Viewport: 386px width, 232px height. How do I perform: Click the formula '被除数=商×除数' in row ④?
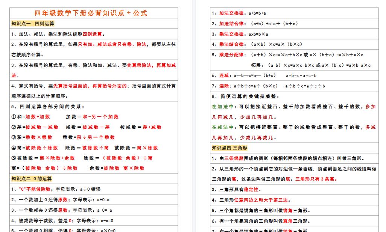(136, 148)
